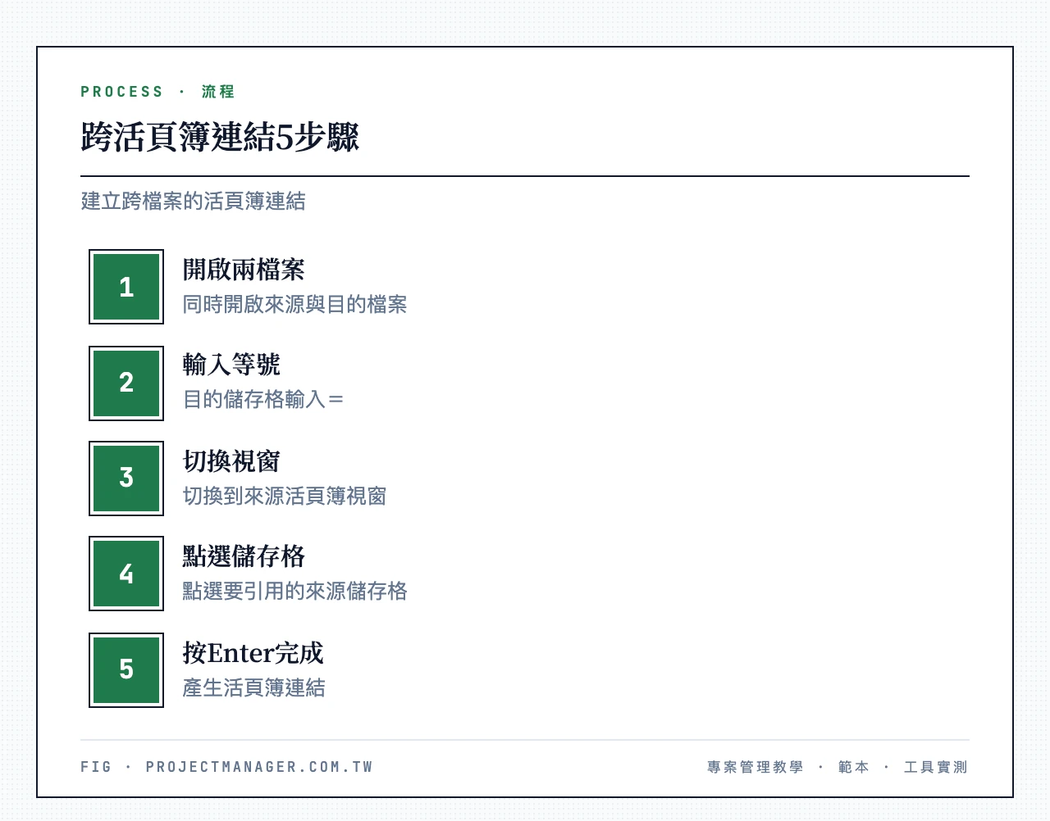
Task: Click the green step 5 number badge
Action: (x=126, y=670)
